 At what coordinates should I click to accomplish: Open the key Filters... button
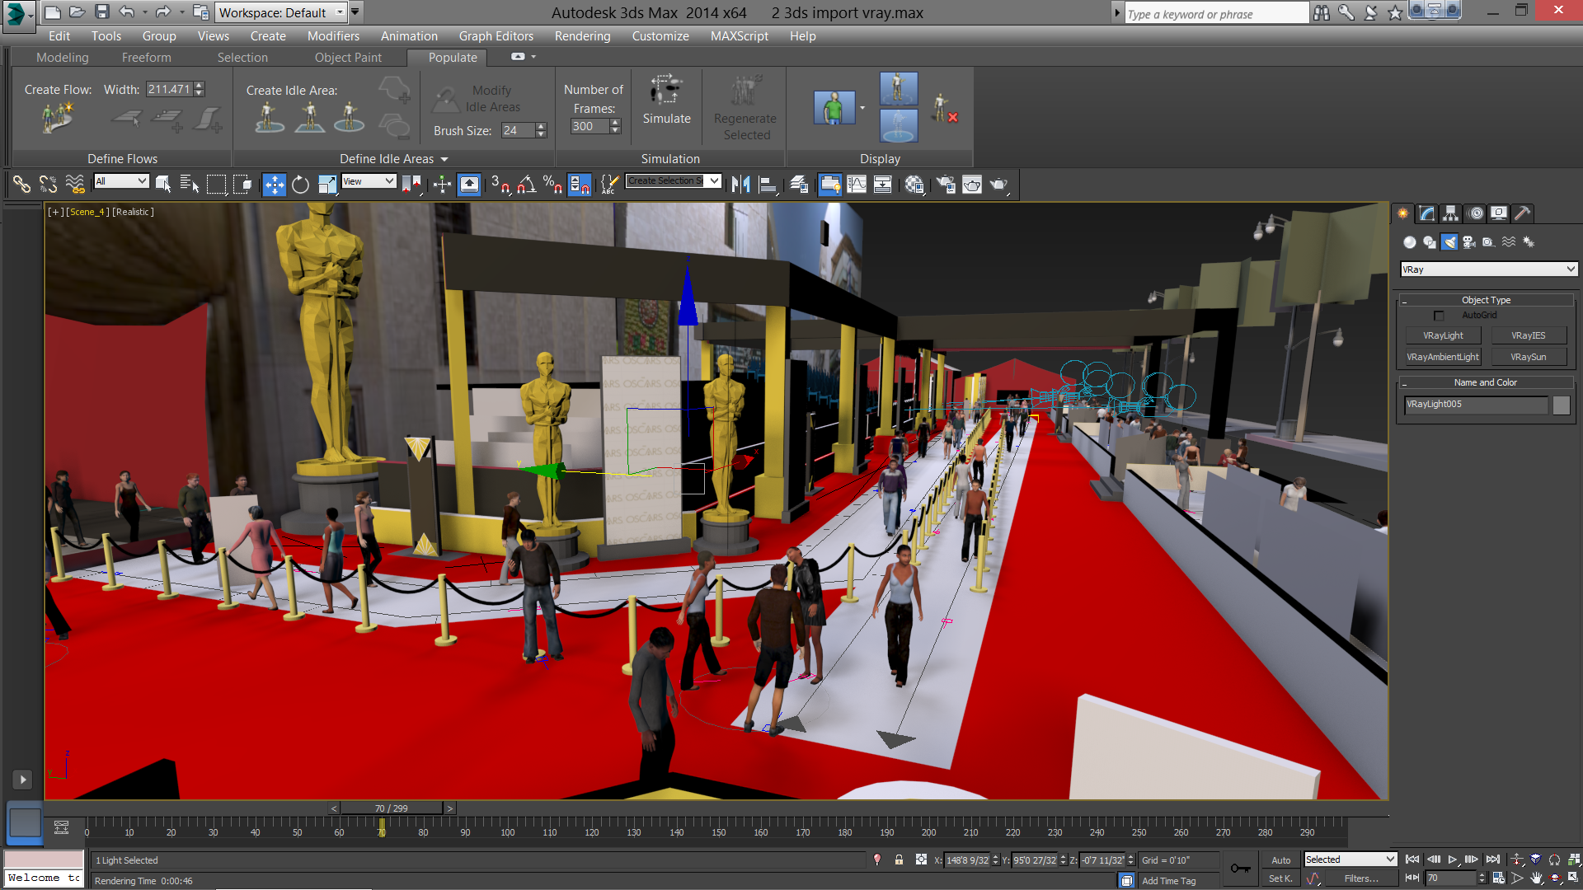pyautogui.click(x=1360, y=878)
